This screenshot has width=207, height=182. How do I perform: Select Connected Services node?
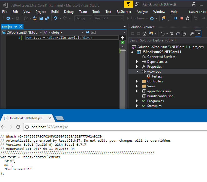[161, 57]
